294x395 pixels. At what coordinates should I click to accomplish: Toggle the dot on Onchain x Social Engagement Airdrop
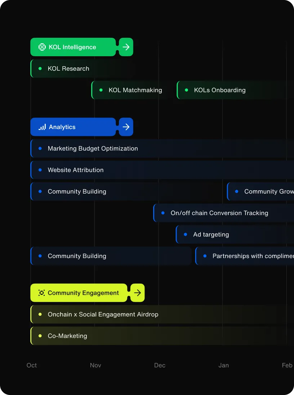40,314
